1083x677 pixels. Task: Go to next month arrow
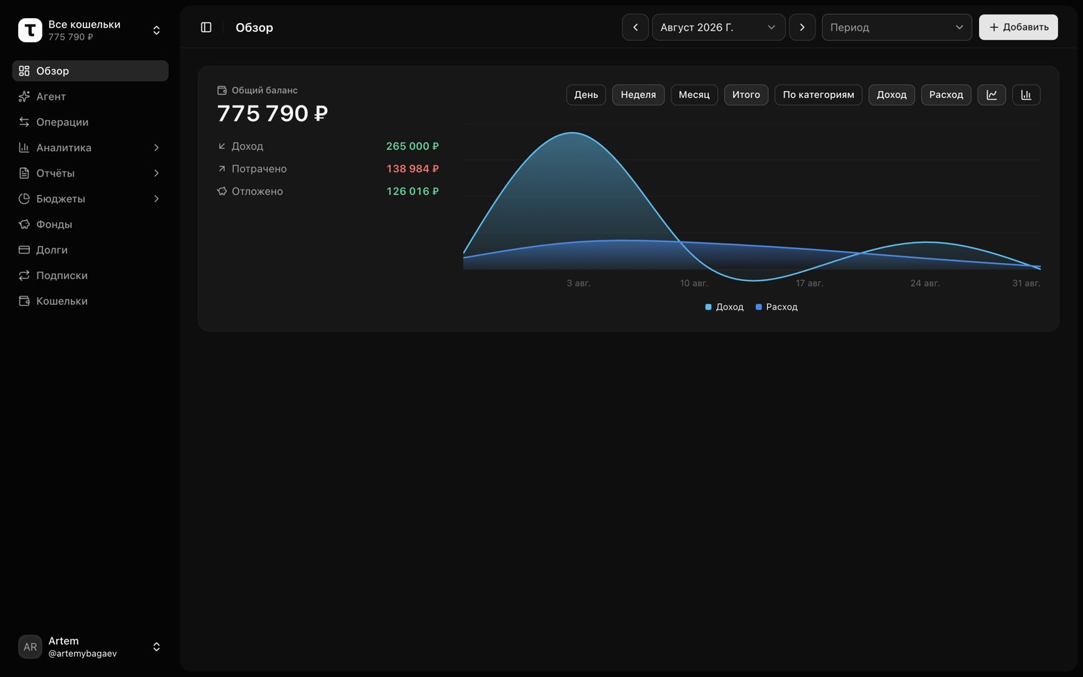[802, 27]
